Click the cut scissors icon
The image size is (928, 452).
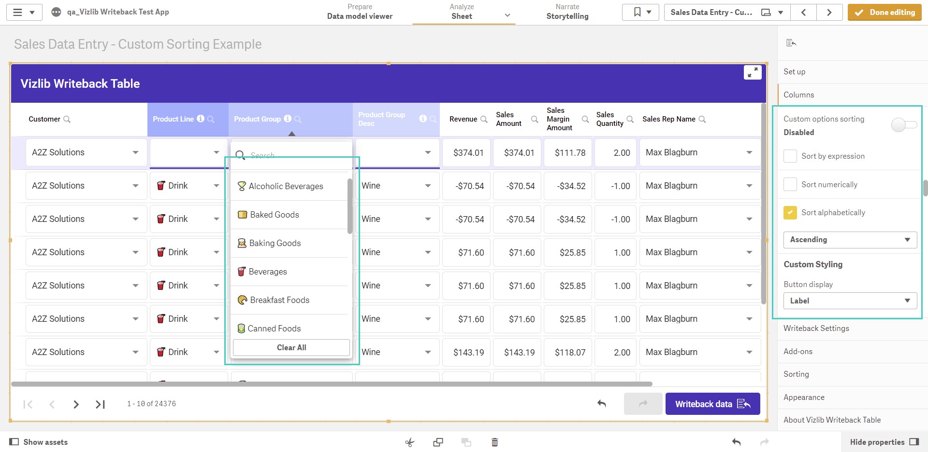point(410,442)
